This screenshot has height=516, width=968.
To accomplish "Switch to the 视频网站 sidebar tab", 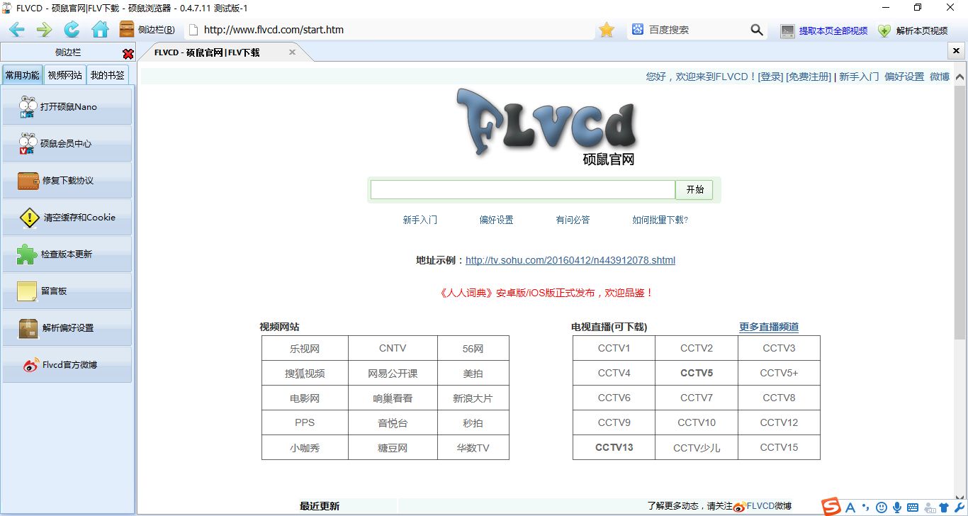I will (65, 74).
